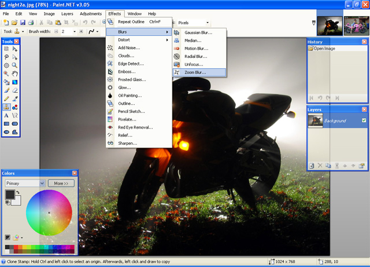Switch to the pink motorcycle image thumbnail
Screen dimensions: 370x267
click(356, 26)
